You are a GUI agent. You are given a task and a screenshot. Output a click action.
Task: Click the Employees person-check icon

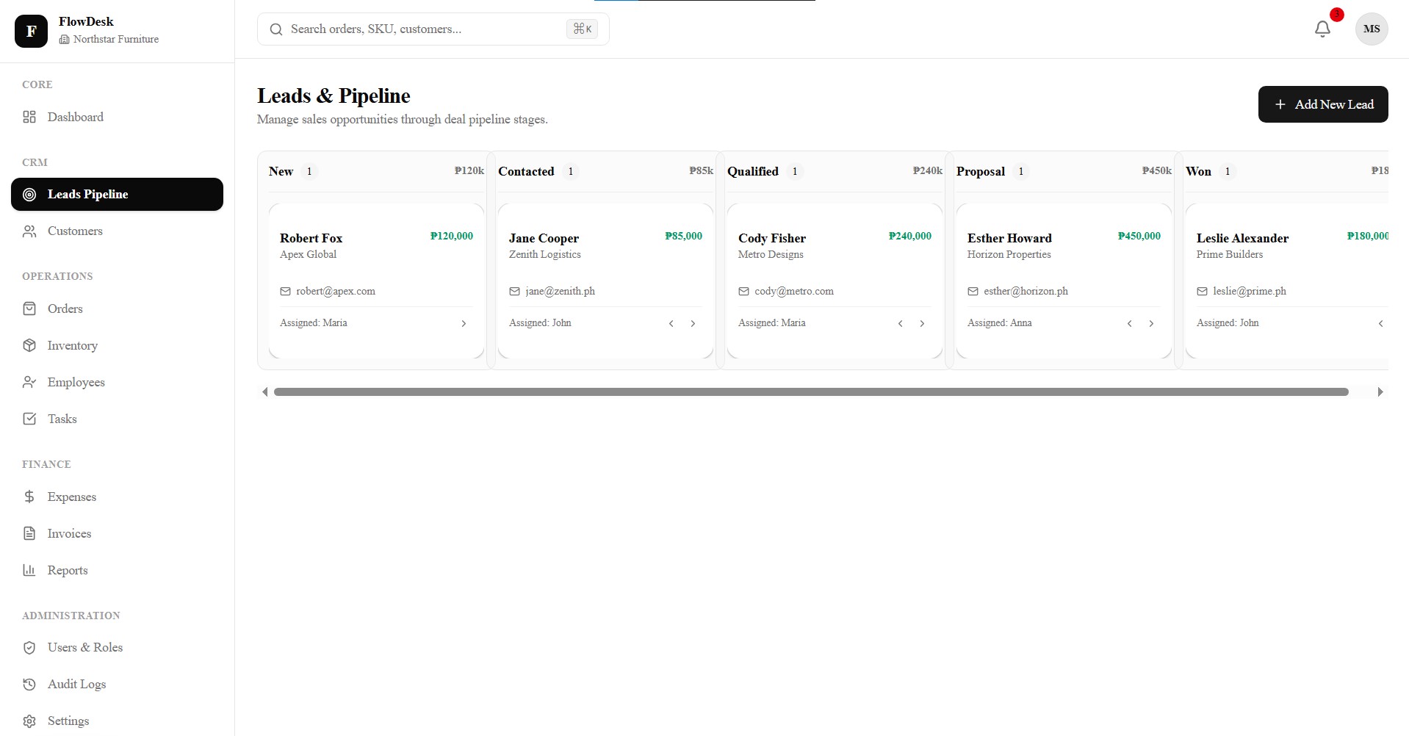click(29, 382)
